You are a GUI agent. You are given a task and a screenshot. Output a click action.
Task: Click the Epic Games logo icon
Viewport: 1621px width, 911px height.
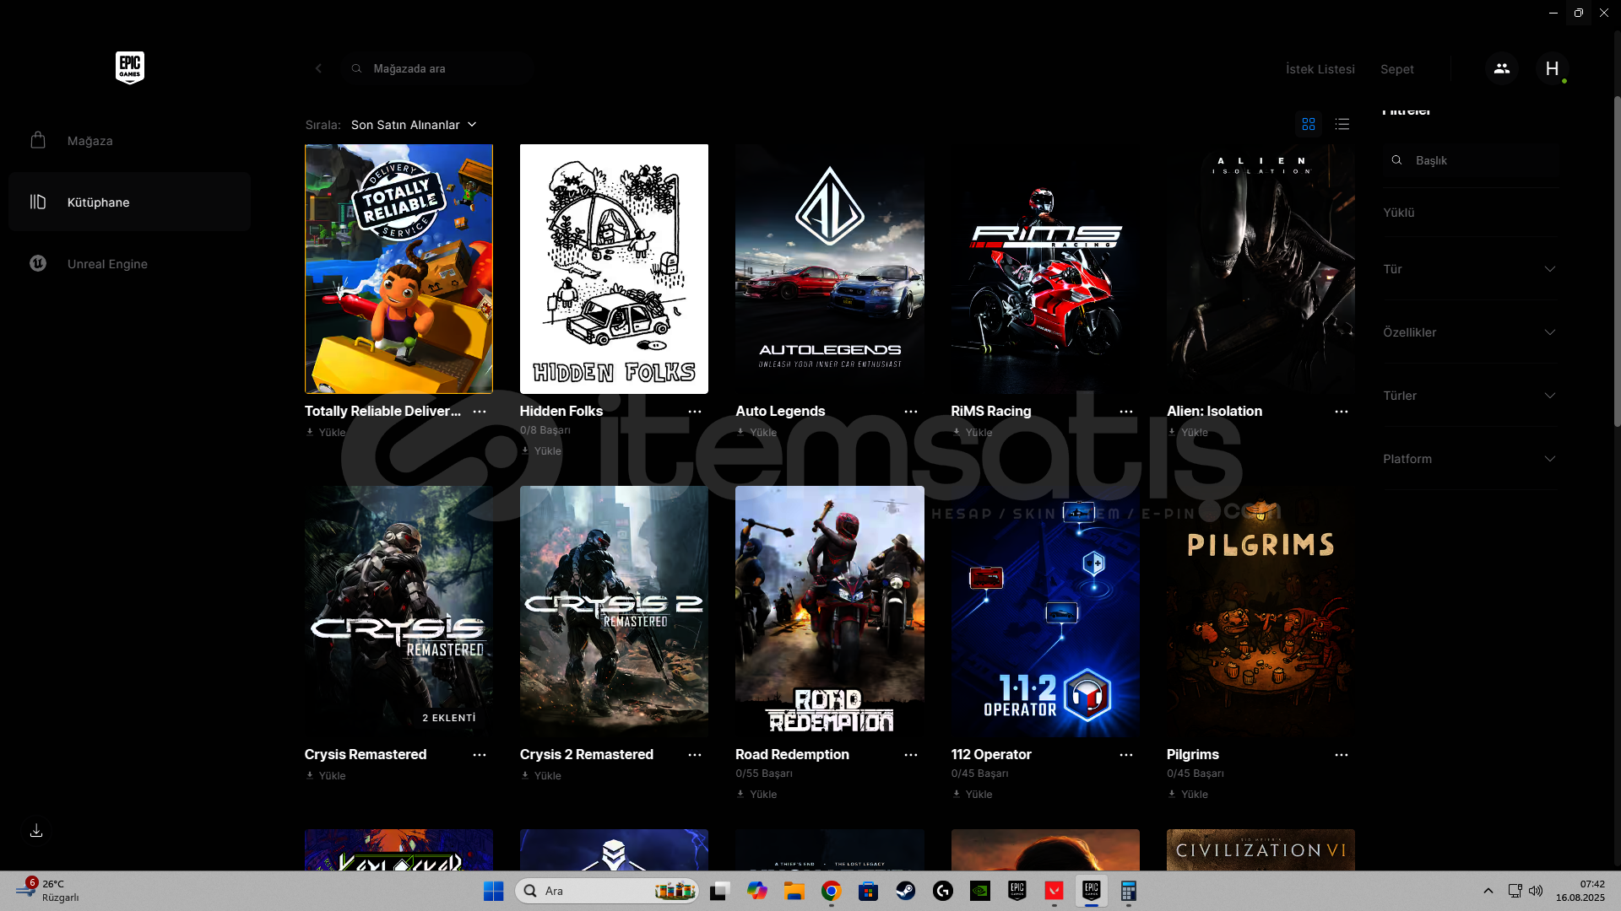[x=130, y=67]
